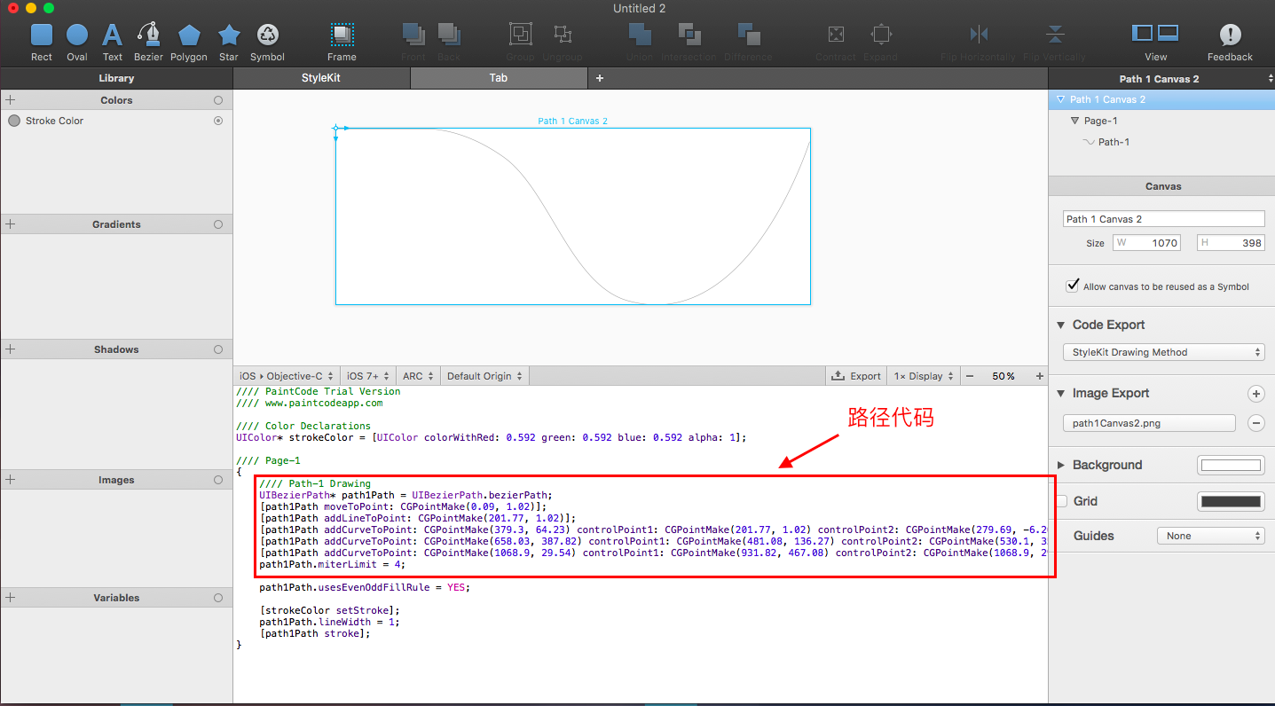Switch to the Tab canvas tab
This screenshot has height=706, width=1275.
pos(499,78)
